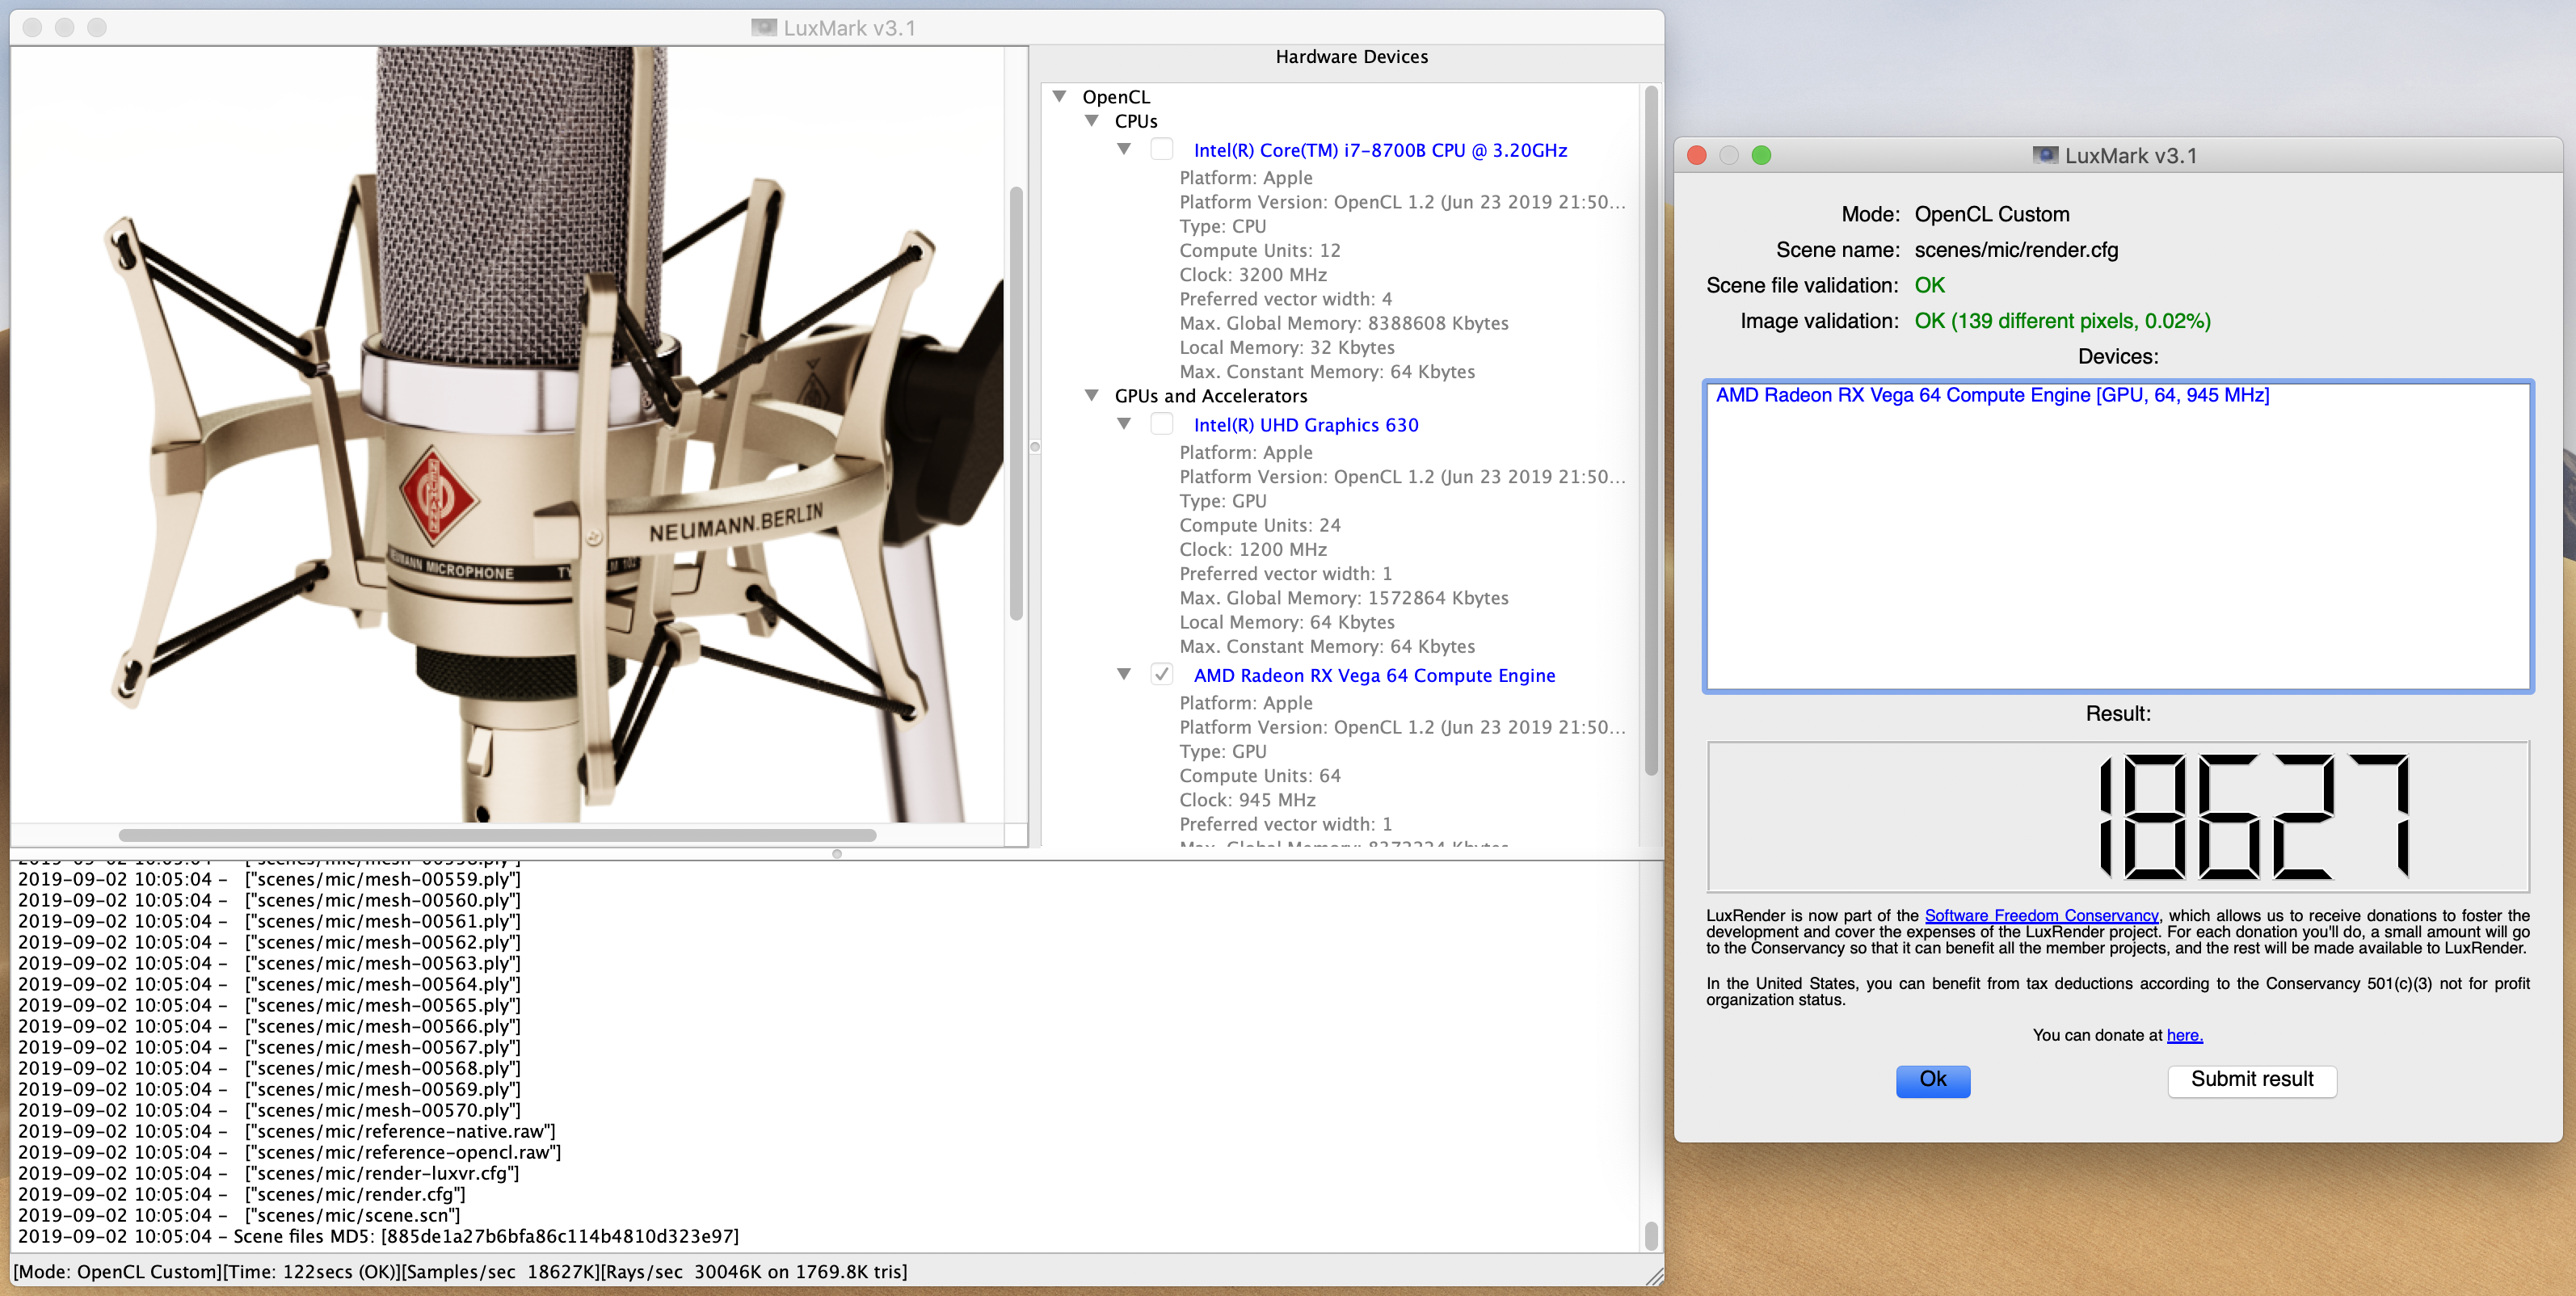Click the LuxMark icon in result dialog title
This screenshot has width=2576, height=1296.
tap(2045, 155)
